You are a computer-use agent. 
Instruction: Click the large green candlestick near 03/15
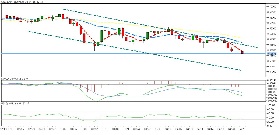pos(102,36)
